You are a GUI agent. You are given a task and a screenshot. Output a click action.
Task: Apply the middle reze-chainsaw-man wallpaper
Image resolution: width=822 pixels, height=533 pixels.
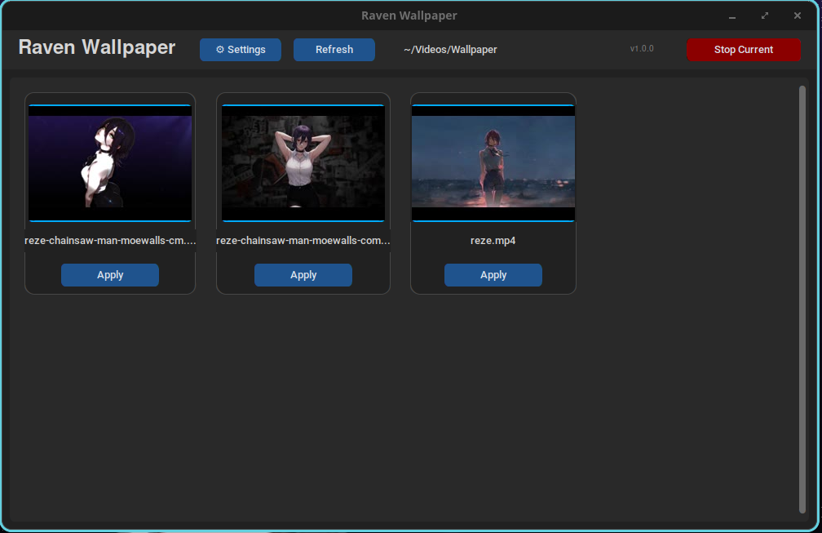[x=303, y=275]
